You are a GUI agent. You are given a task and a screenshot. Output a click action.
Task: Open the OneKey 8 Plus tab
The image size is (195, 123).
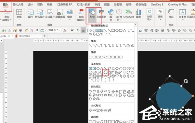[x=177, y=5]
